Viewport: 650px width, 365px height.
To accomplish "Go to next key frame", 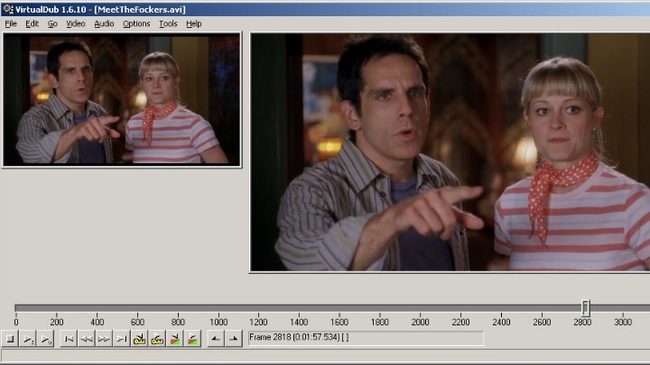I will 157,339.
